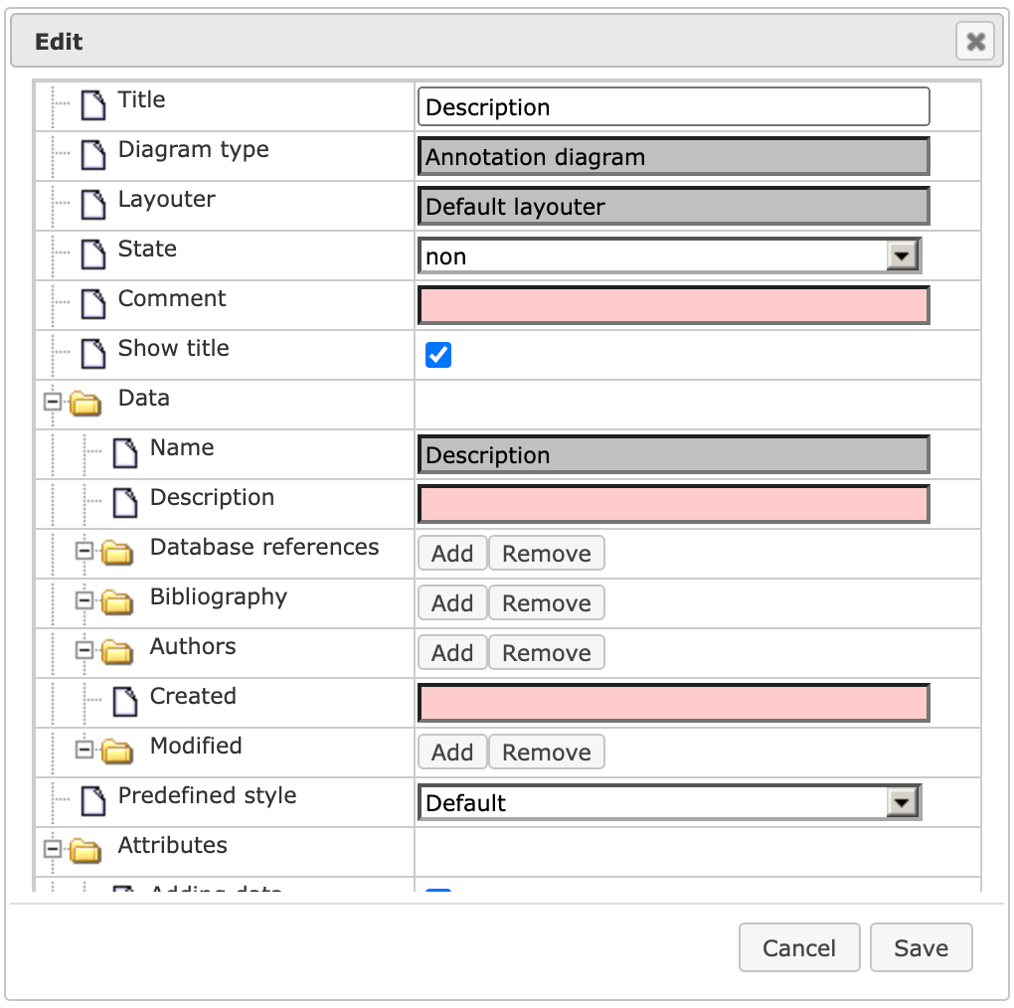
Task: Collapse the Attributes node
Action: pyautogui.click(x=53, y=849)
